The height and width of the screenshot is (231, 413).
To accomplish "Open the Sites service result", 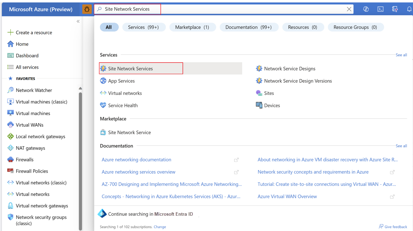I will 269,93.
